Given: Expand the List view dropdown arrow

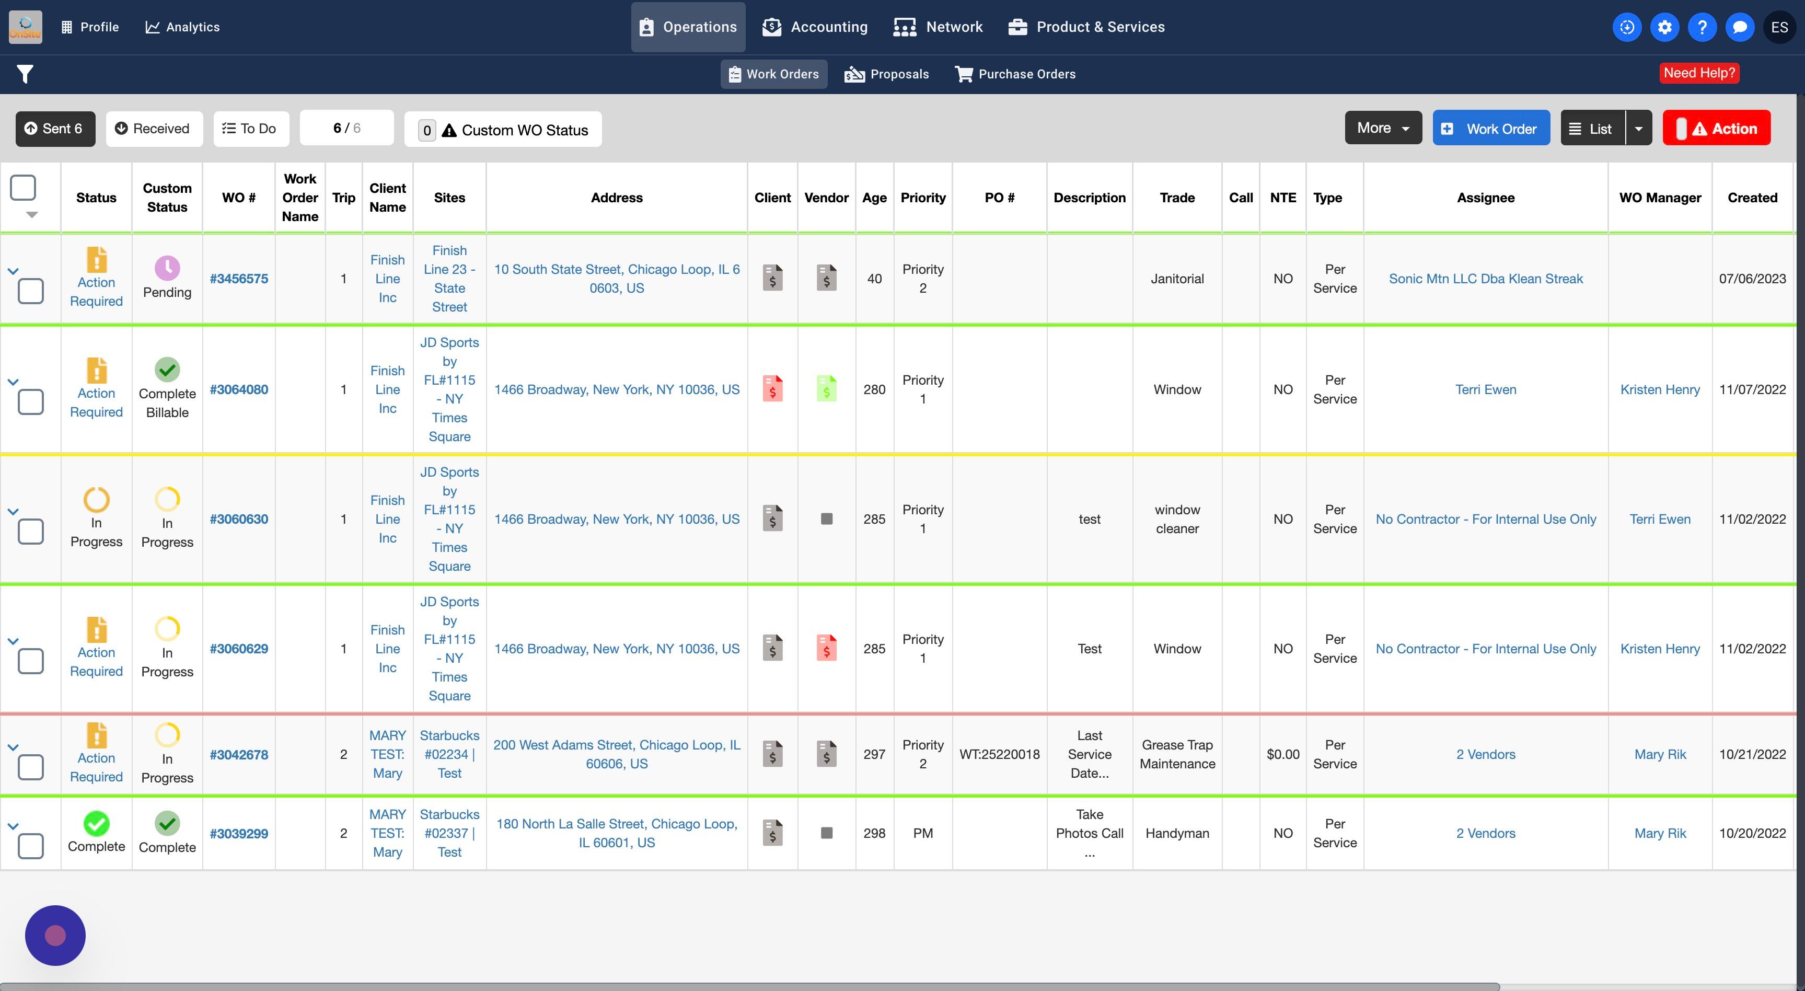Looking at the screenshot, I should (x=1638, y=129).
